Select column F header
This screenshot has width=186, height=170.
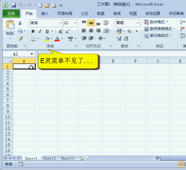(x=135, y=61)
